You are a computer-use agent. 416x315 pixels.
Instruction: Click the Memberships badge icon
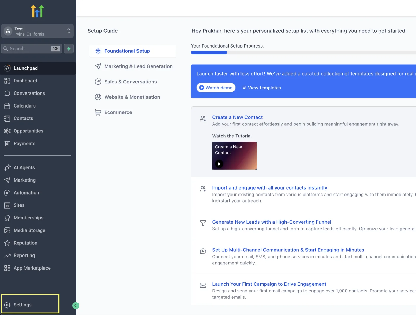[x=7, y=218]
